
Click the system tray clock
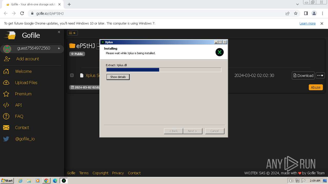point(315,181)
